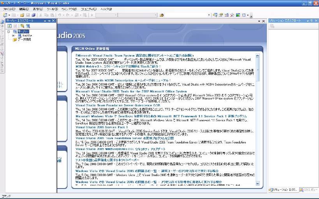
Task: Open the Visual Studio 2005 Service Pack 1 link
Action: [102, 127]
